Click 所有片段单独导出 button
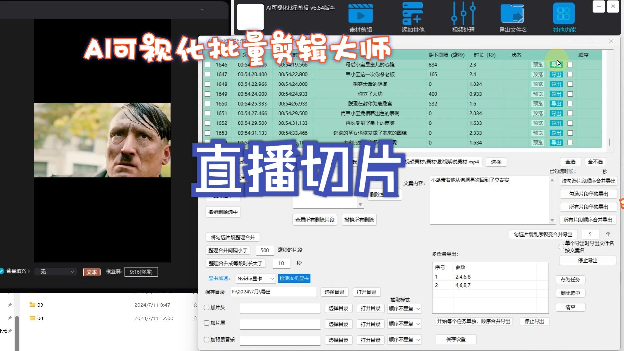This screenshot has width=624, height=351. [x=589, y=207]
